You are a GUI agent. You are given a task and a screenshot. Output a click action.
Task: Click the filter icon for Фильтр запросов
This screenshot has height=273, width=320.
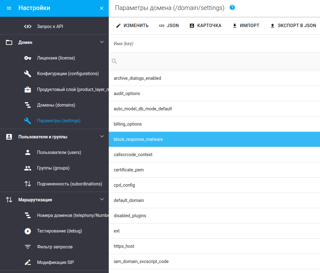pyautogui.click(x=28, y=247)
